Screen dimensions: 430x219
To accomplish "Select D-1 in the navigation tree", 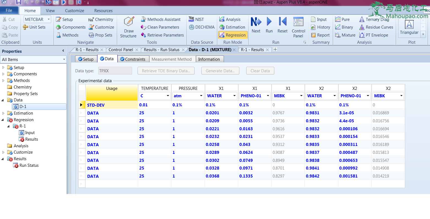I will tap(39, 107).
